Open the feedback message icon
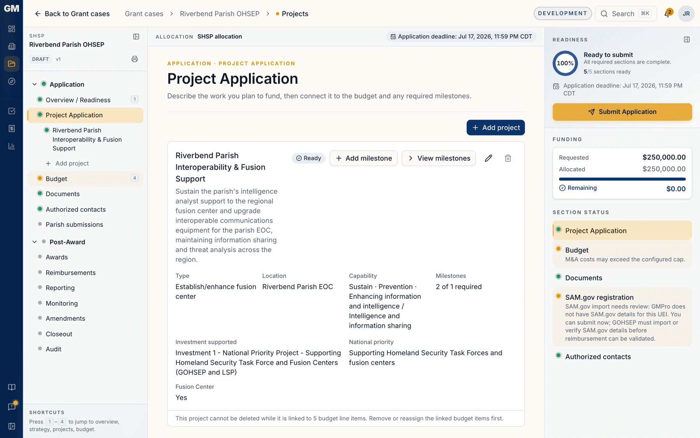 [x=12, y=406]
